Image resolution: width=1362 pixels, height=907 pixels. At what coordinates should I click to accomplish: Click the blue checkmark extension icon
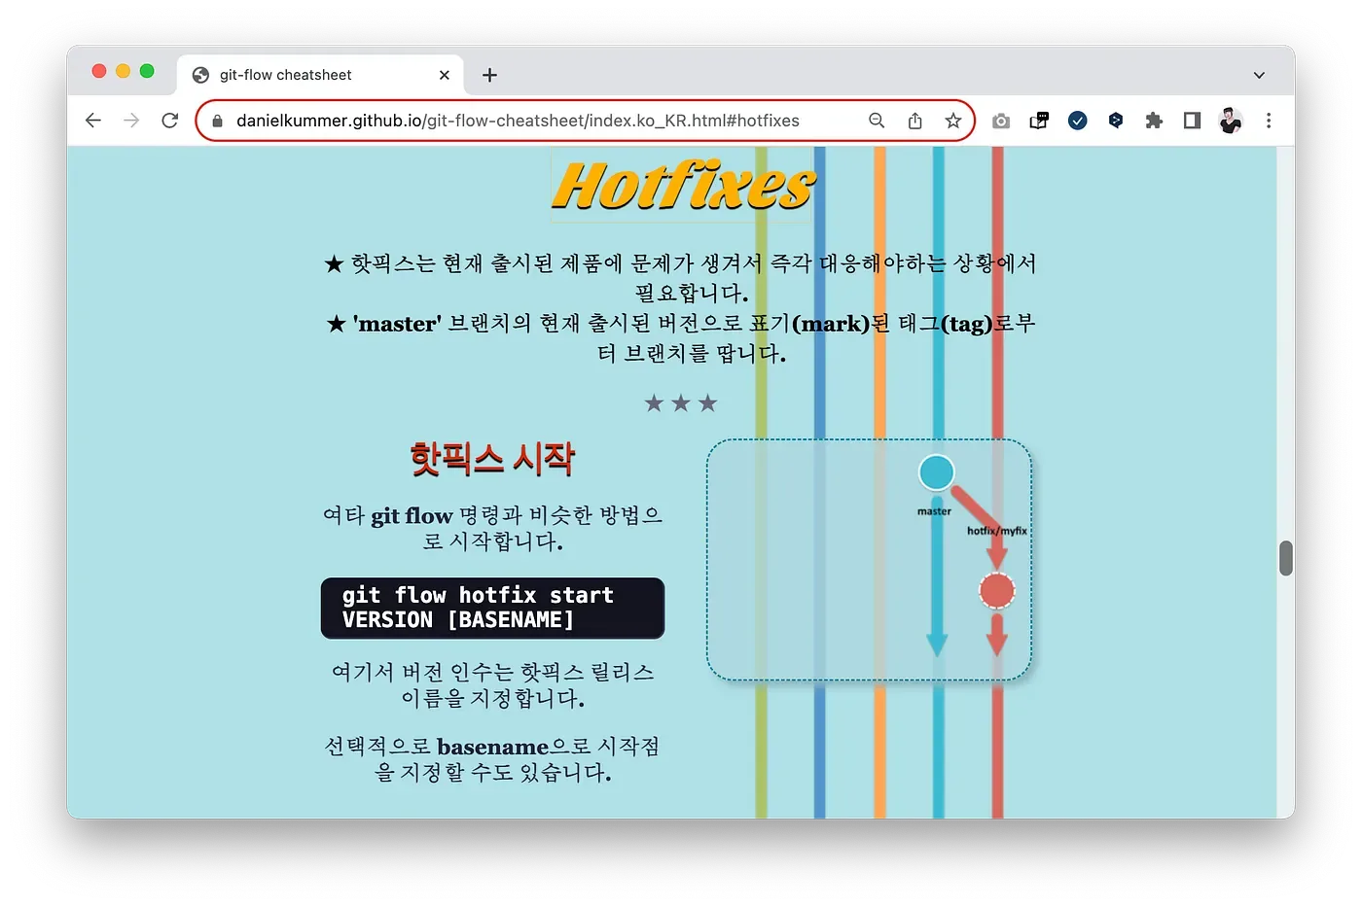[x=1077, y=121]
